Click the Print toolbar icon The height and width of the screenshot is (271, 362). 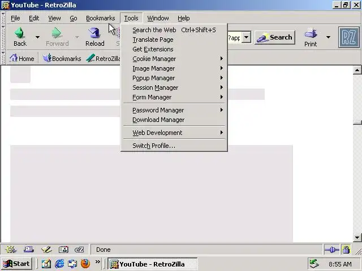311,37
